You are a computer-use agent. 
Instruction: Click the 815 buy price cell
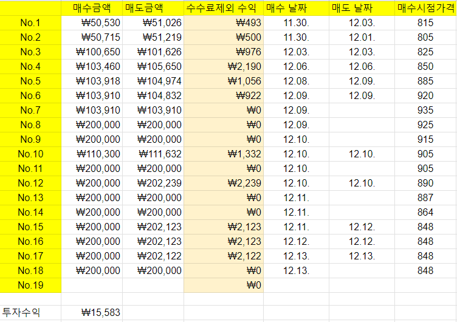[425, 22]
